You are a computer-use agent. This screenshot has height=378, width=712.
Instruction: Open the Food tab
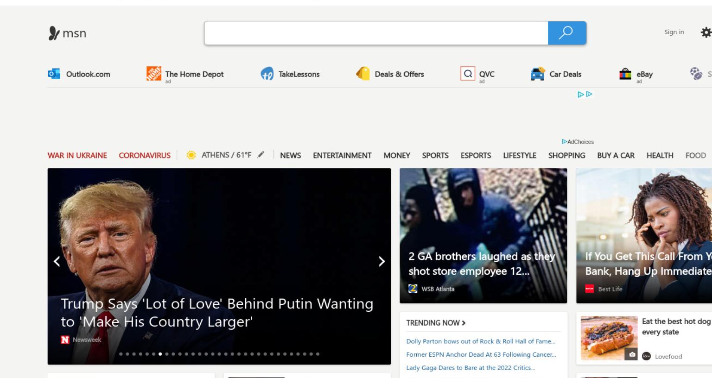point(696,156)
